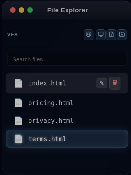This screenshot has height=175, width=131.
Task: Click the VFS section label
Action: [x=13, y=35]
